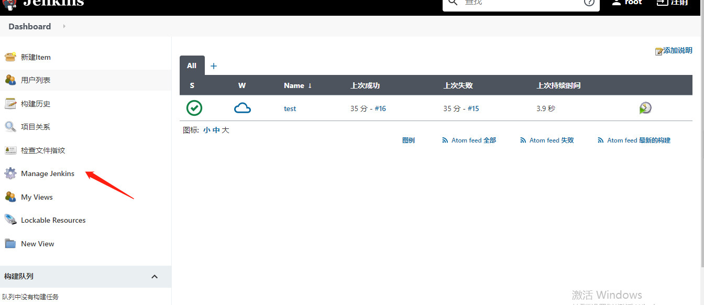Open 检查文件指纹 in sidebar

coord(43,150)
